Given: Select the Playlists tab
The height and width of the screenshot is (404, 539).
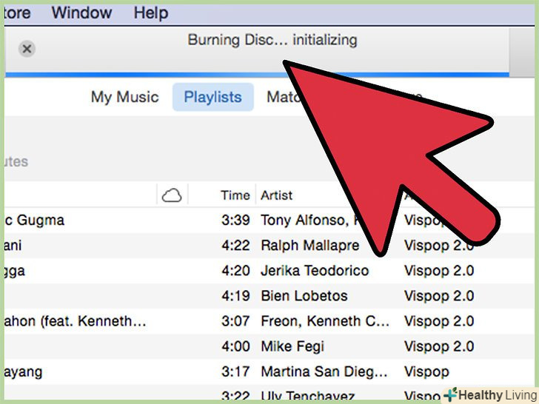Looking at the screenshot, I should (x=213, y=97).
